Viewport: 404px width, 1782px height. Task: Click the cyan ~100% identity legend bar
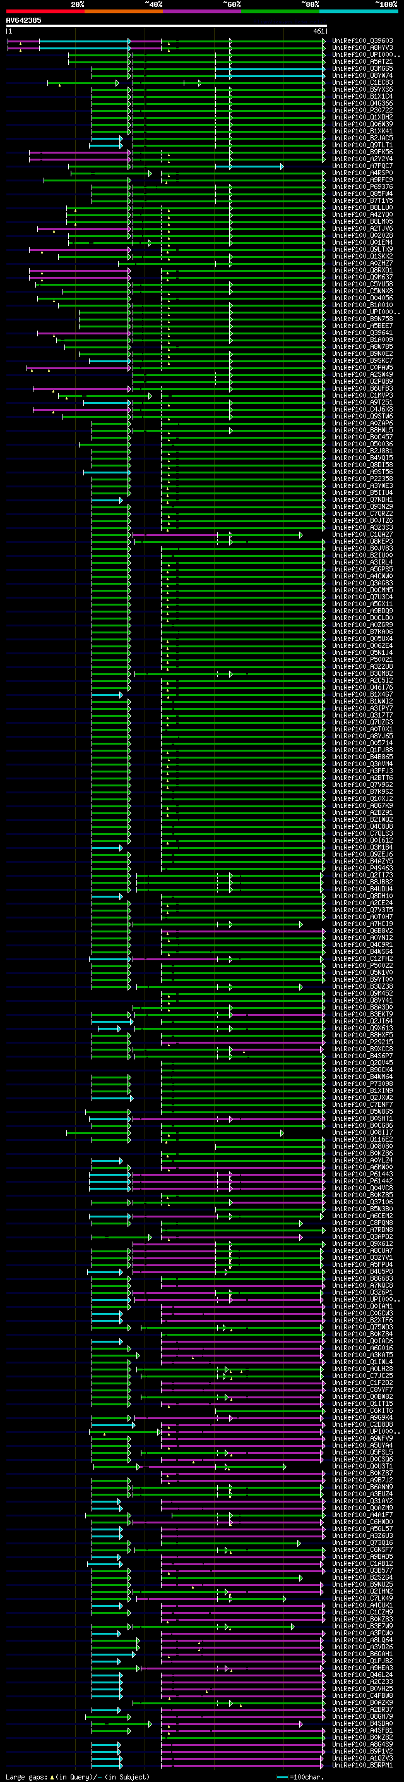click(359, 11)
